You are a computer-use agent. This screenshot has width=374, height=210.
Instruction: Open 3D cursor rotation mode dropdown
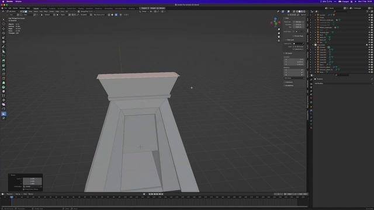point(294,78)
